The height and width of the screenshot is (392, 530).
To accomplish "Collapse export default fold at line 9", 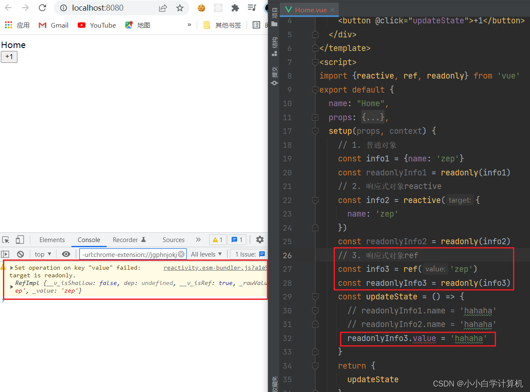I will coord(315,90).
